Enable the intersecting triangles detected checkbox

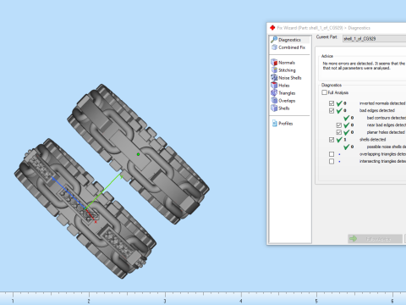pyautogui.click(x=332, y=161)
